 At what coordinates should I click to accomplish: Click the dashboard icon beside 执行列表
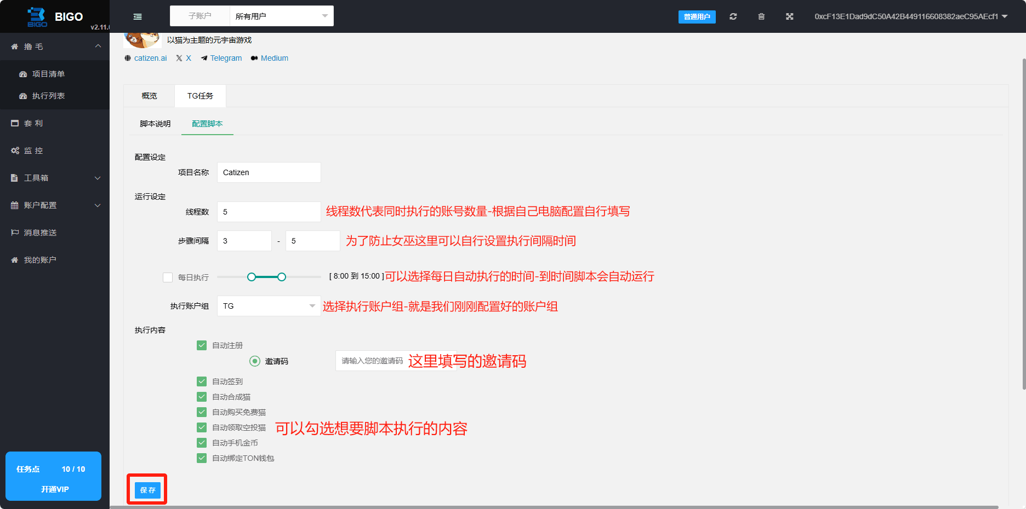(x=23, y=96)
